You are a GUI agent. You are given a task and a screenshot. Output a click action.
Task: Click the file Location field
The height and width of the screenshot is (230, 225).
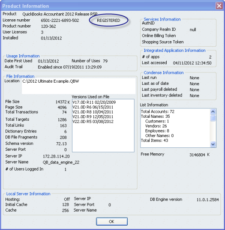[x=78, y=86]
